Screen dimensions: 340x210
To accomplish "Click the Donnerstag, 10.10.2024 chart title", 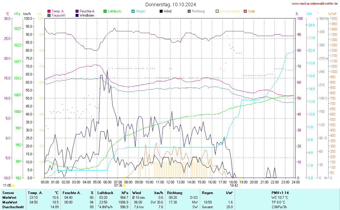I will (x=170, y=4).
